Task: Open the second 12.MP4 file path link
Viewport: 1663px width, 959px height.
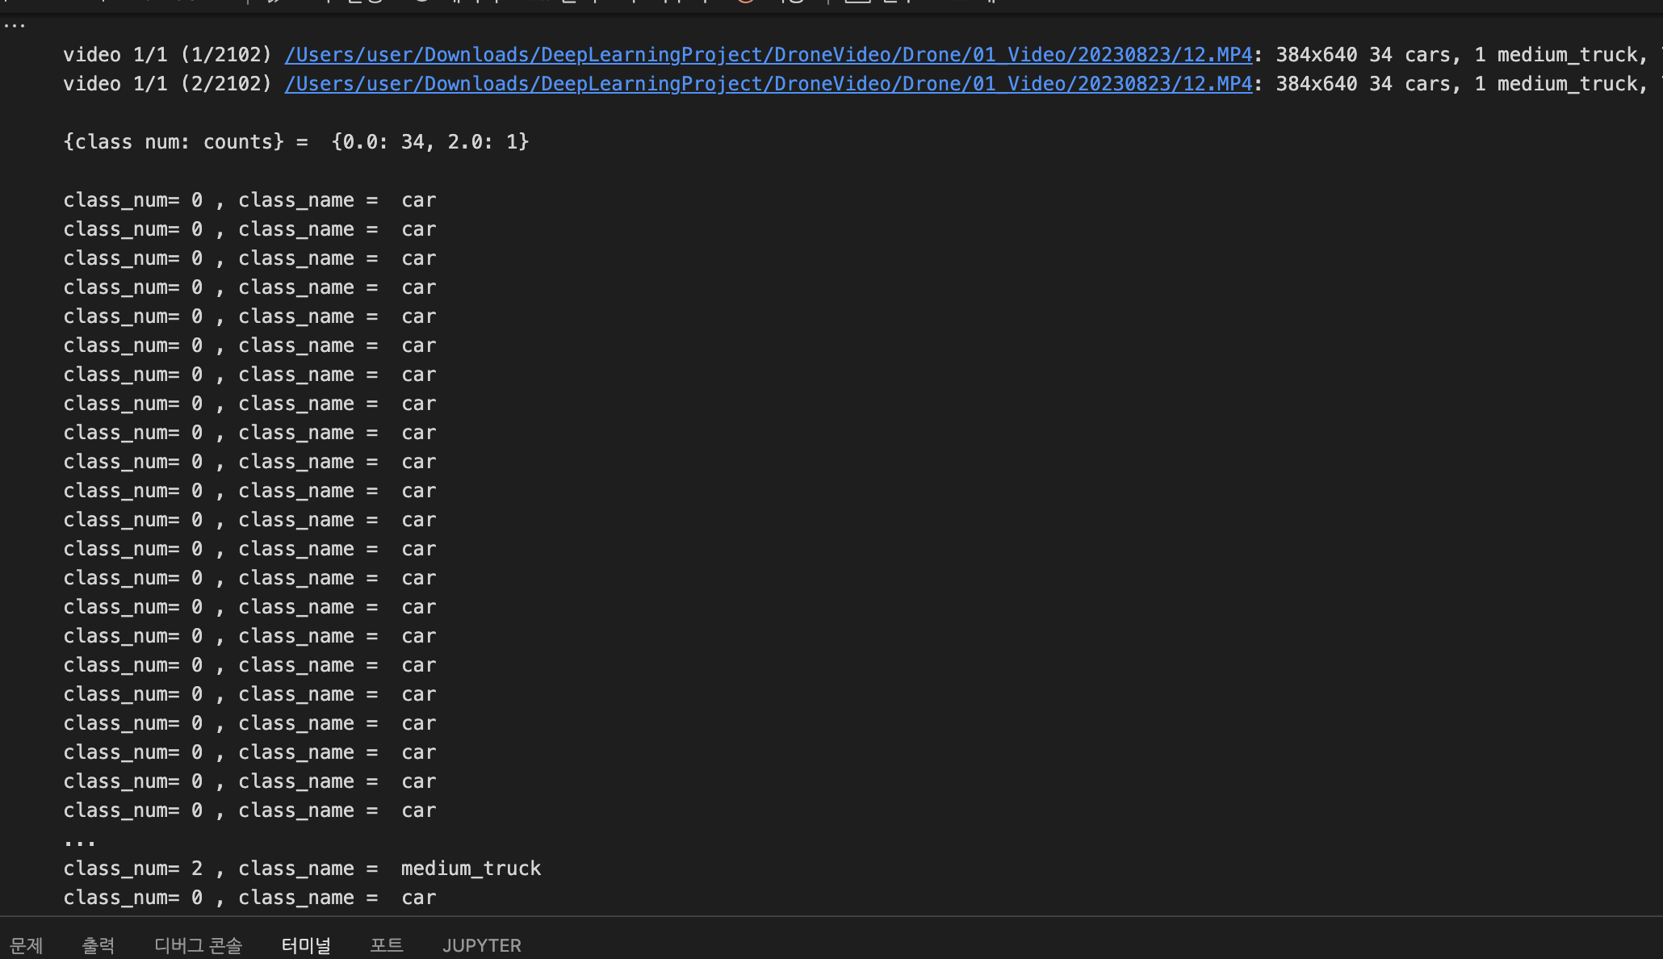Action: (767, 83)
